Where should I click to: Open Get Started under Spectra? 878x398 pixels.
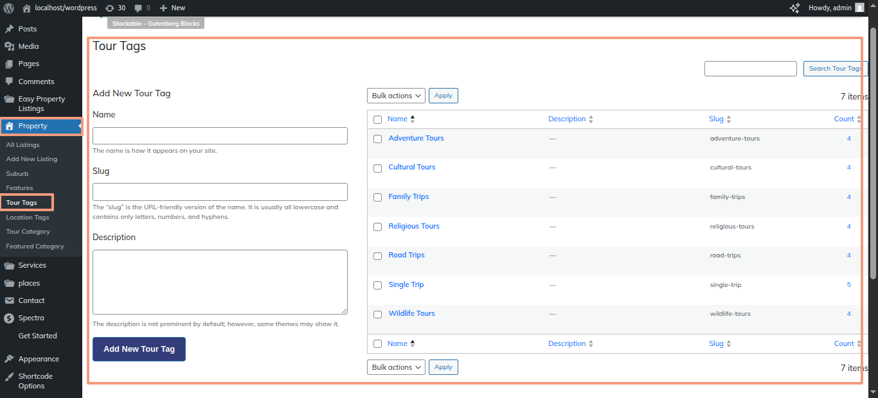pyautogui.click(x=37, y=336)
